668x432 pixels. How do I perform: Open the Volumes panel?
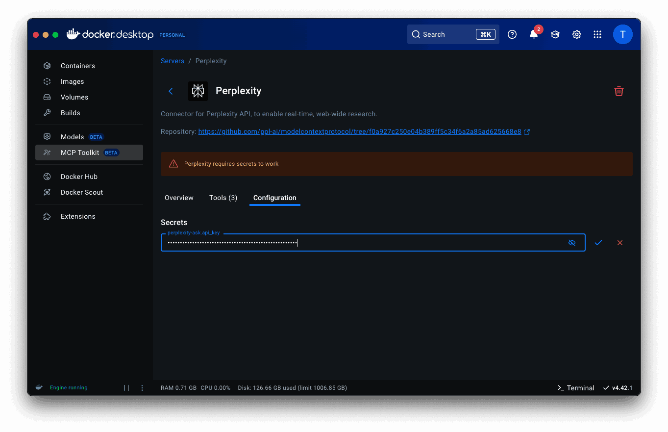(x=74, y=97)
